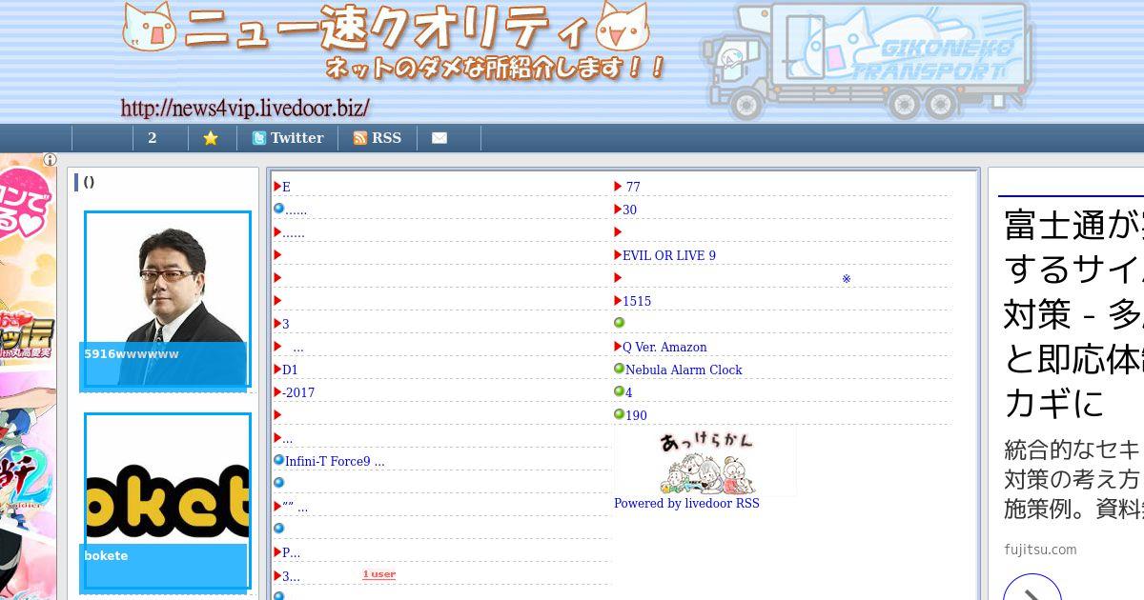This screenshot has height=600, width=1144.
Task: Click the red arrow beside EVIL OR LIVE 9
Action: 618,255
